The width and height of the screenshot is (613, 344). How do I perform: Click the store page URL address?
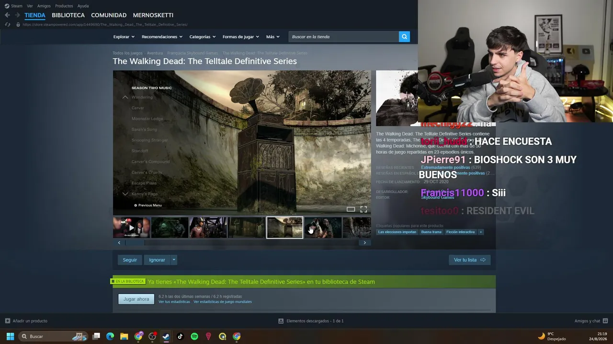click(105, 24)
